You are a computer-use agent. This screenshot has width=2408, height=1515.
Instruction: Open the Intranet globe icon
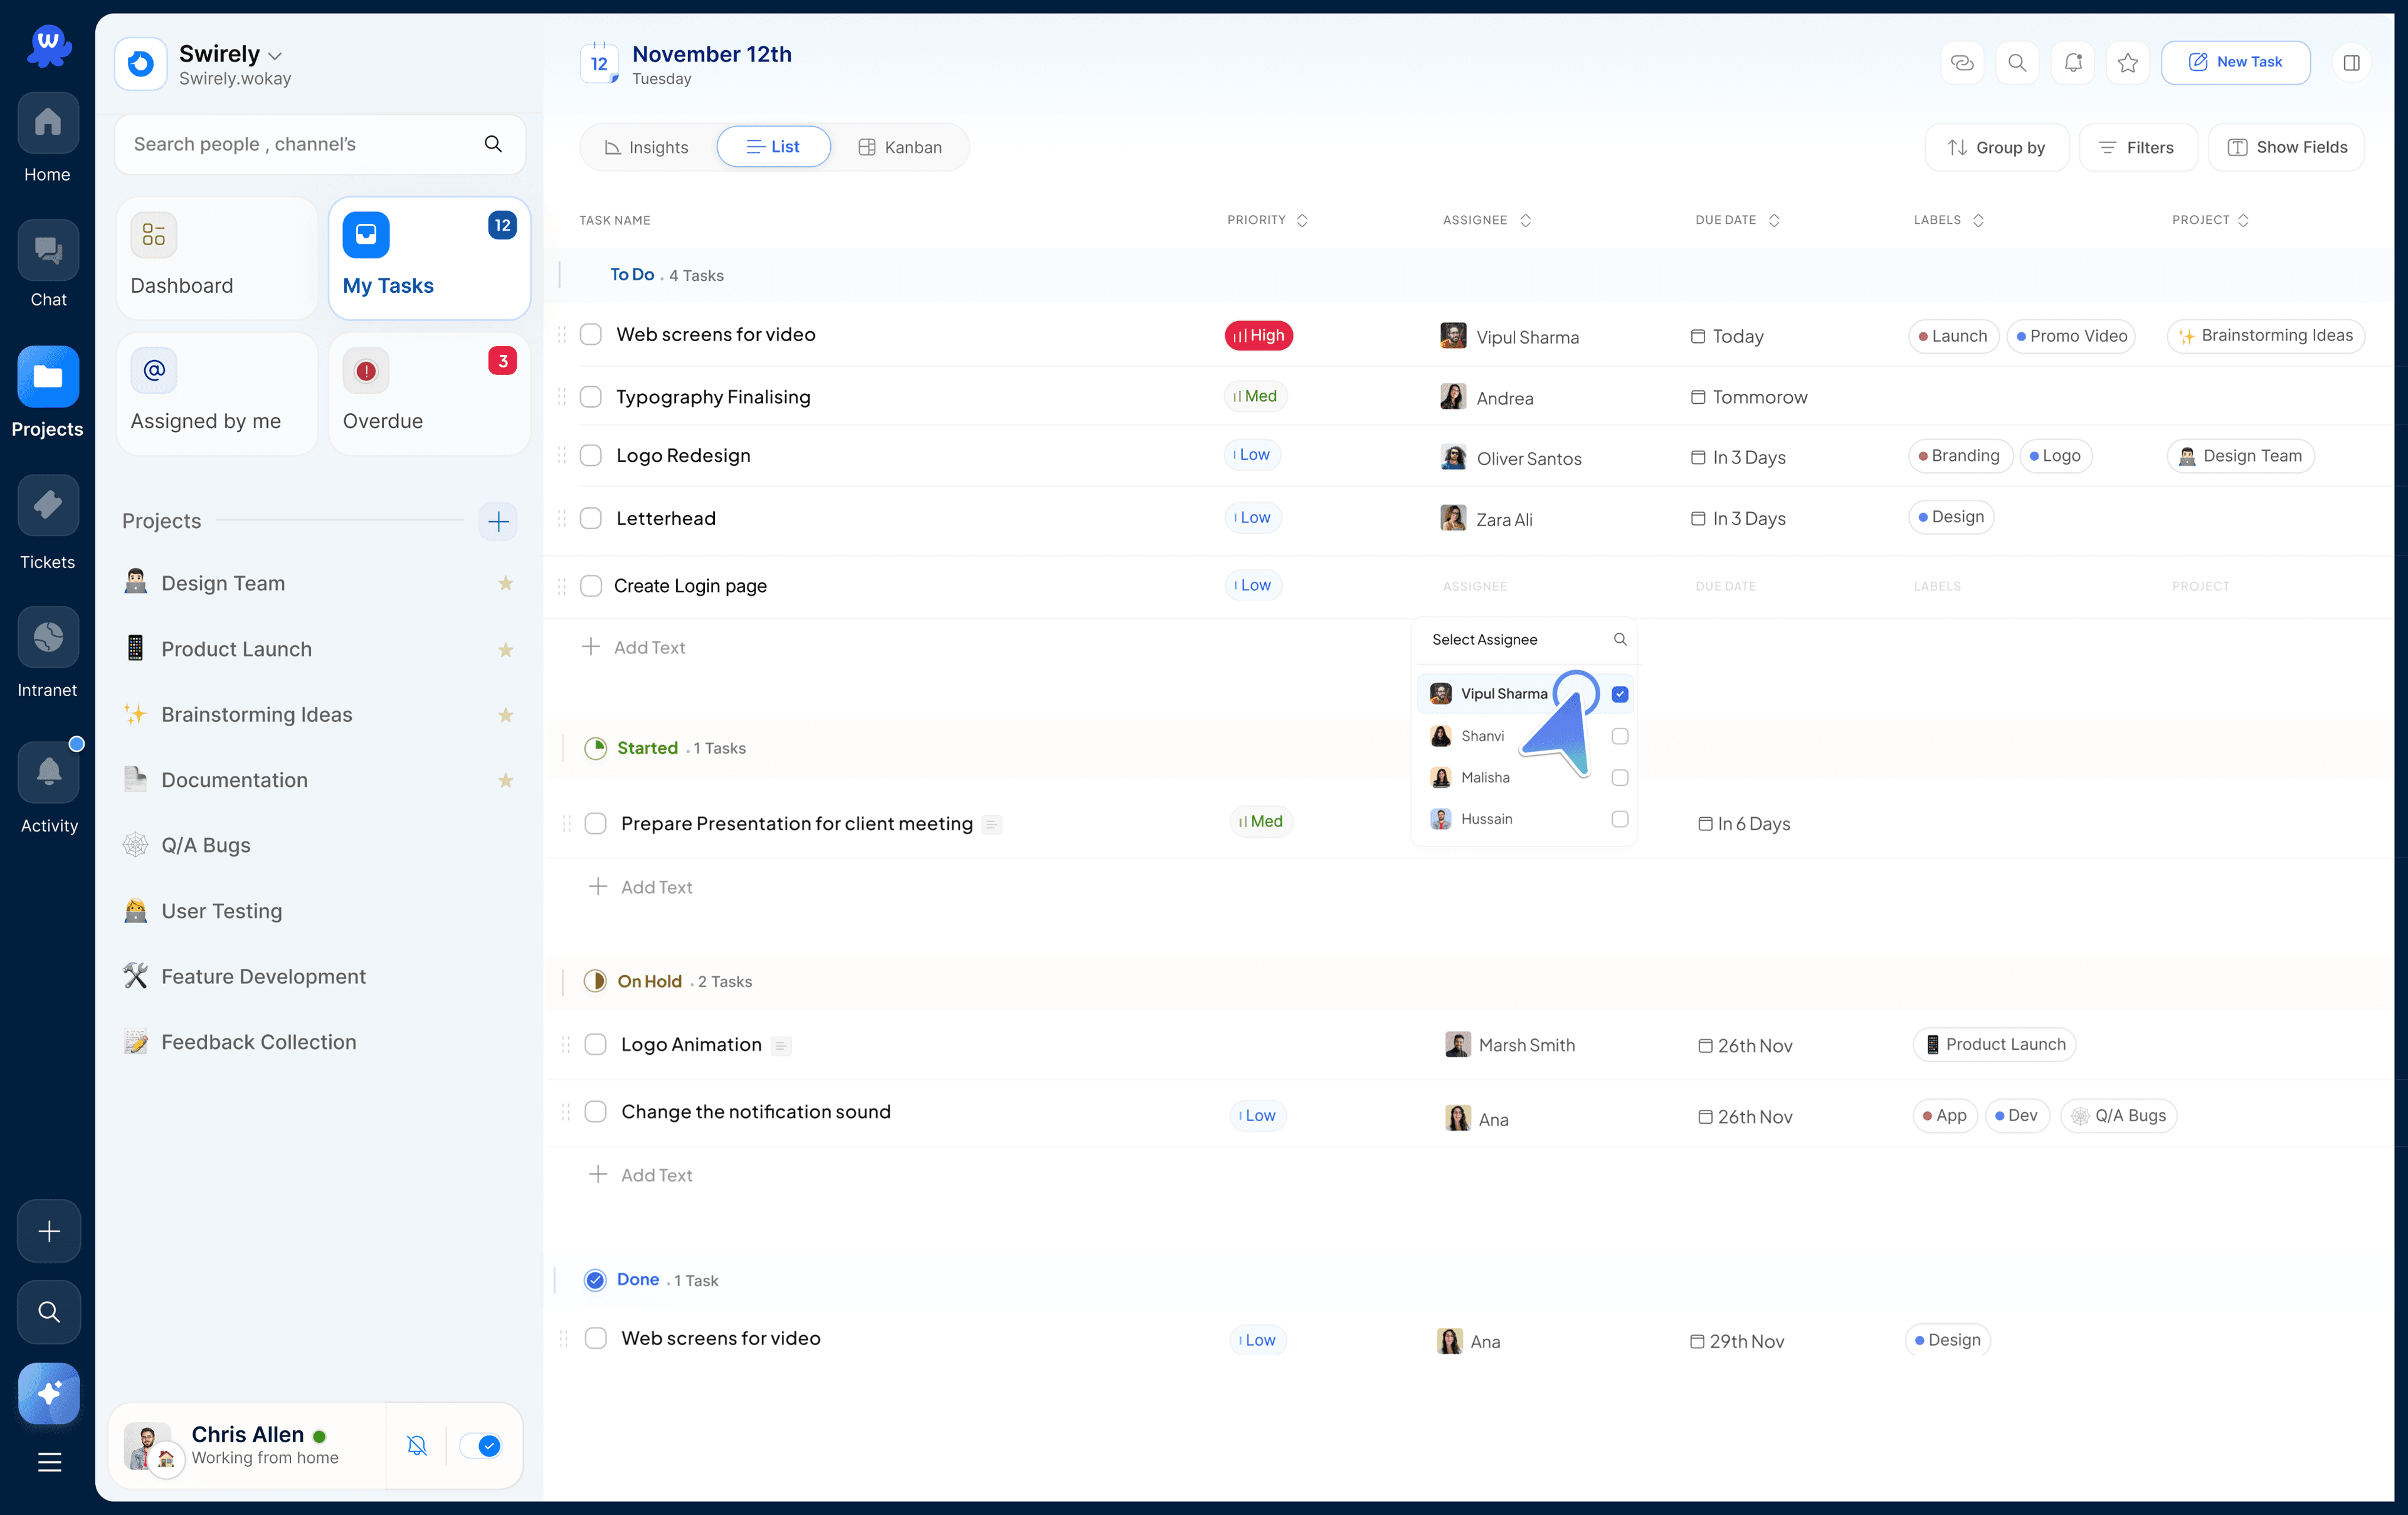click(47, 637)
